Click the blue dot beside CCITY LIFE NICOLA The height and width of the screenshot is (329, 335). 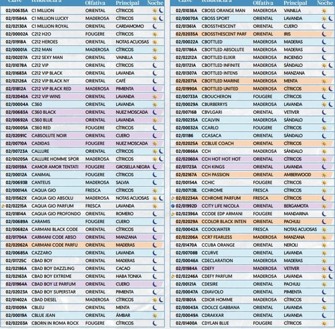(x=173, y=206)
